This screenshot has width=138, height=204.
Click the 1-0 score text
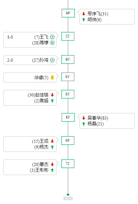10,37
